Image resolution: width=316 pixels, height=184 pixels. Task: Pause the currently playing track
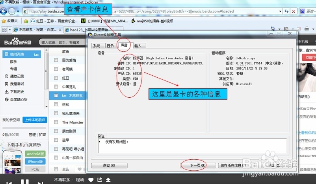(25, 182)
